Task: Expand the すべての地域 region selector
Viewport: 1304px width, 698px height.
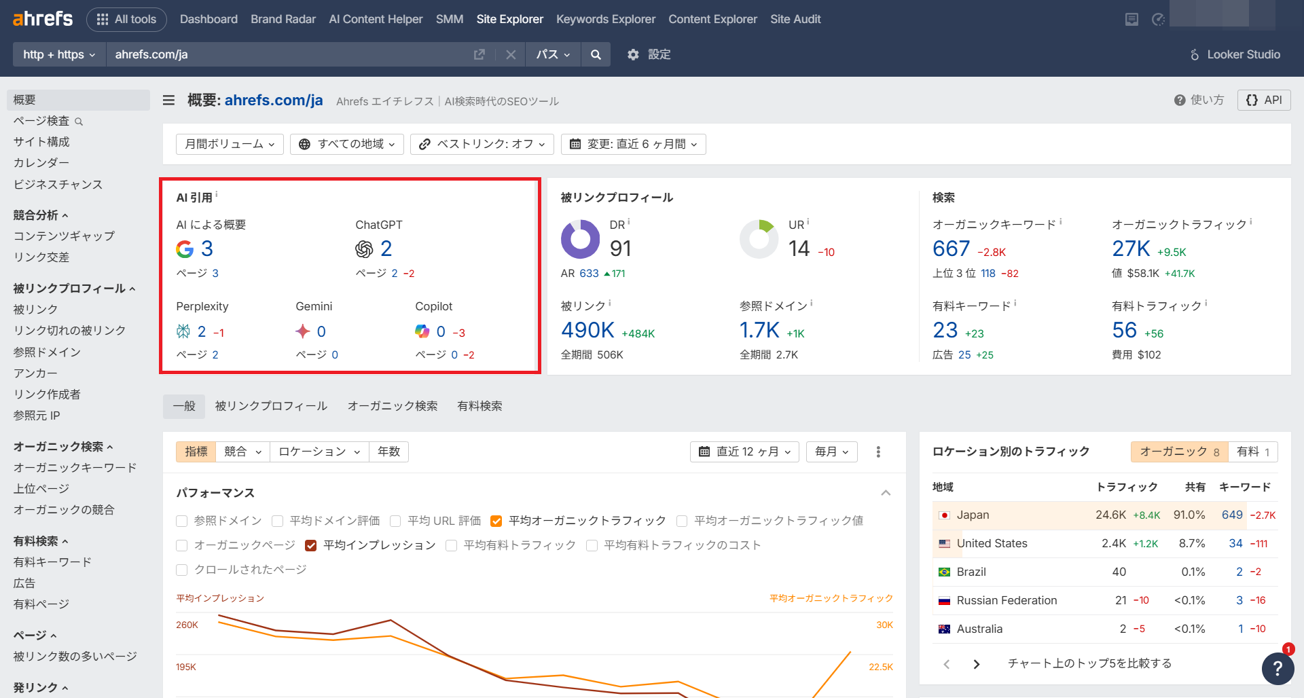Action: coord(346,144)
